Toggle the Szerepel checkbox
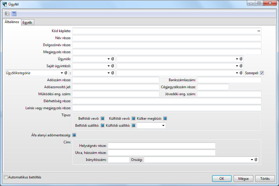 [x=262, y=73]
